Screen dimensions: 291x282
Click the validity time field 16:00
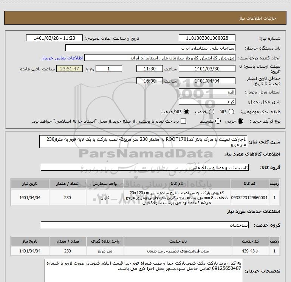click(150, 81)
